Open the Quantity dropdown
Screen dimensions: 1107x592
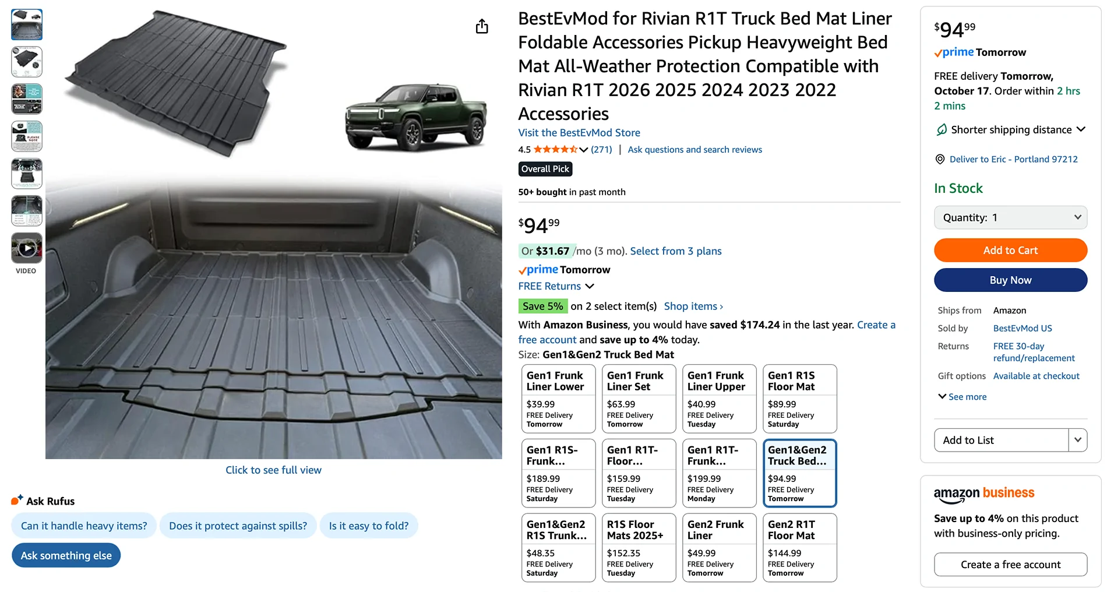[x=1010, y=217]
